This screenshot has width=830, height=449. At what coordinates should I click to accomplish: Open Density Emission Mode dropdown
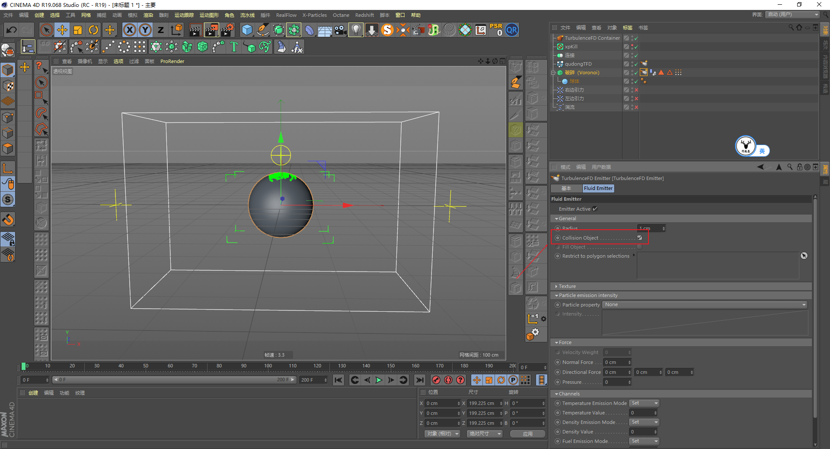click(x=644, y=422)
